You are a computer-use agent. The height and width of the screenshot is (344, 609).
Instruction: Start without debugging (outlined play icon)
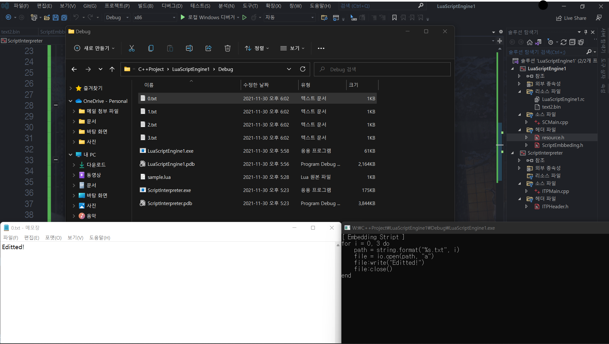coord(245,18)
